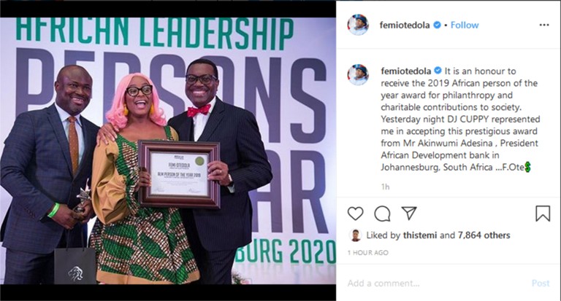Click the 1h time label under caption
This screenshot has height=301, width=561.
[x=386, y=187]
